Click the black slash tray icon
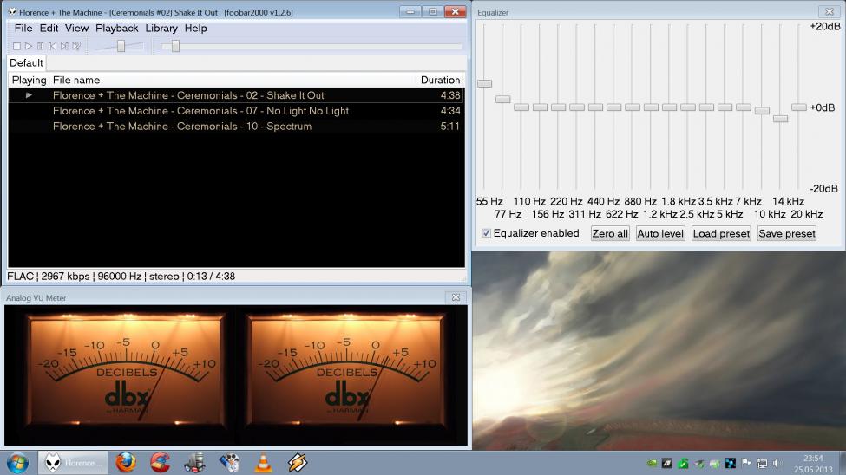The height and width of the screenshot is (475, 846). [x=667, y=463]
